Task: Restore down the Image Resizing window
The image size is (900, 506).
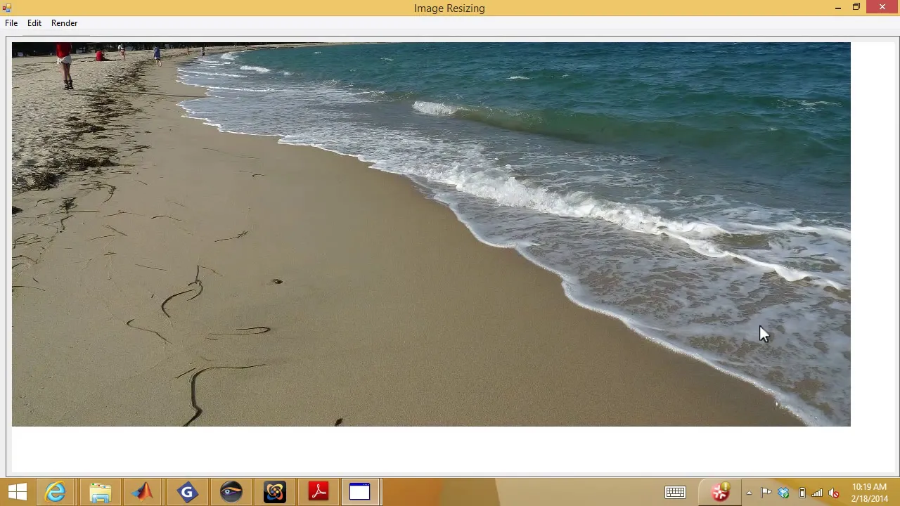Action: 856,8
